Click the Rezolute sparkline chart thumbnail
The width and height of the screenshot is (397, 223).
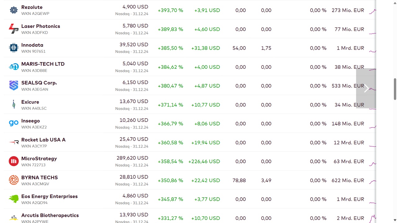click(x=372, y=11)
